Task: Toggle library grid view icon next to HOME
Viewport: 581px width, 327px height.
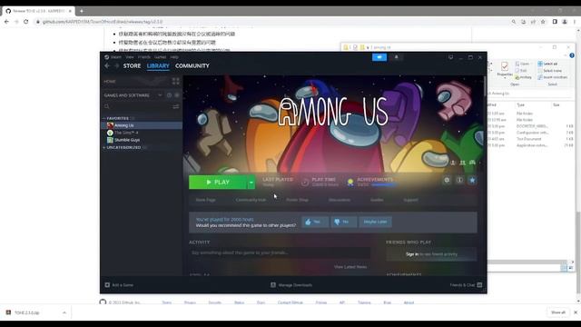Action: click(x=175, y=81)
